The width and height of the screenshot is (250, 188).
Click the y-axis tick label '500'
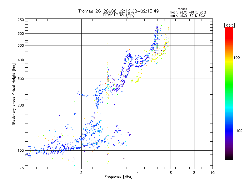pyautogui.click(x=21, y=45)
